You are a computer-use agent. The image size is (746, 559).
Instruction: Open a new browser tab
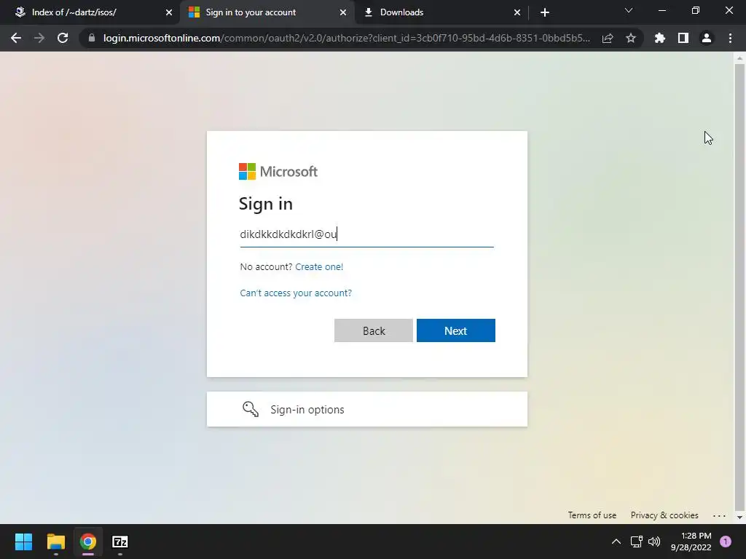pos(545,12)
